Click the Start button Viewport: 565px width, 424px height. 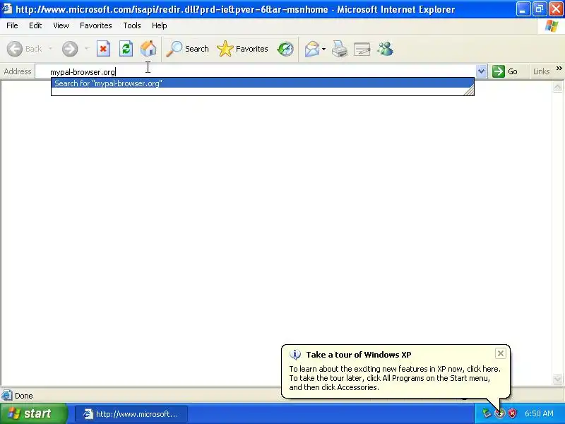(x=33, y=413)
